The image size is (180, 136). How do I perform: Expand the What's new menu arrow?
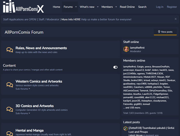coord(98,7)
